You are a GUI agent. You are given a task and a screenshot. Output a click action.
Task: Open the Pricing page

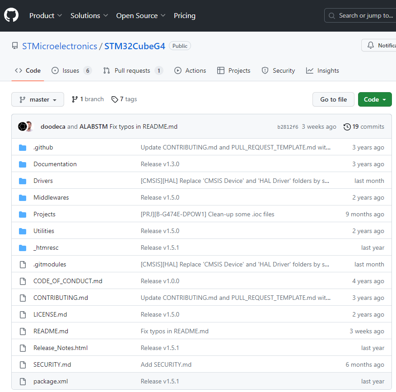pyautogui.click(x=184, y=16)
